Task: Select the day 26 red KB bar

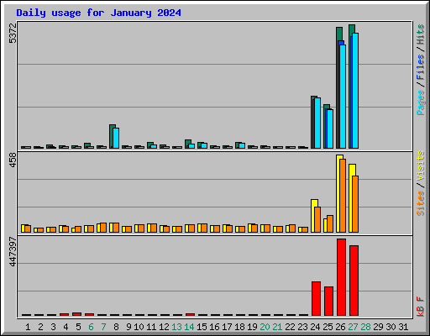Action: click(x=341, y=277)
